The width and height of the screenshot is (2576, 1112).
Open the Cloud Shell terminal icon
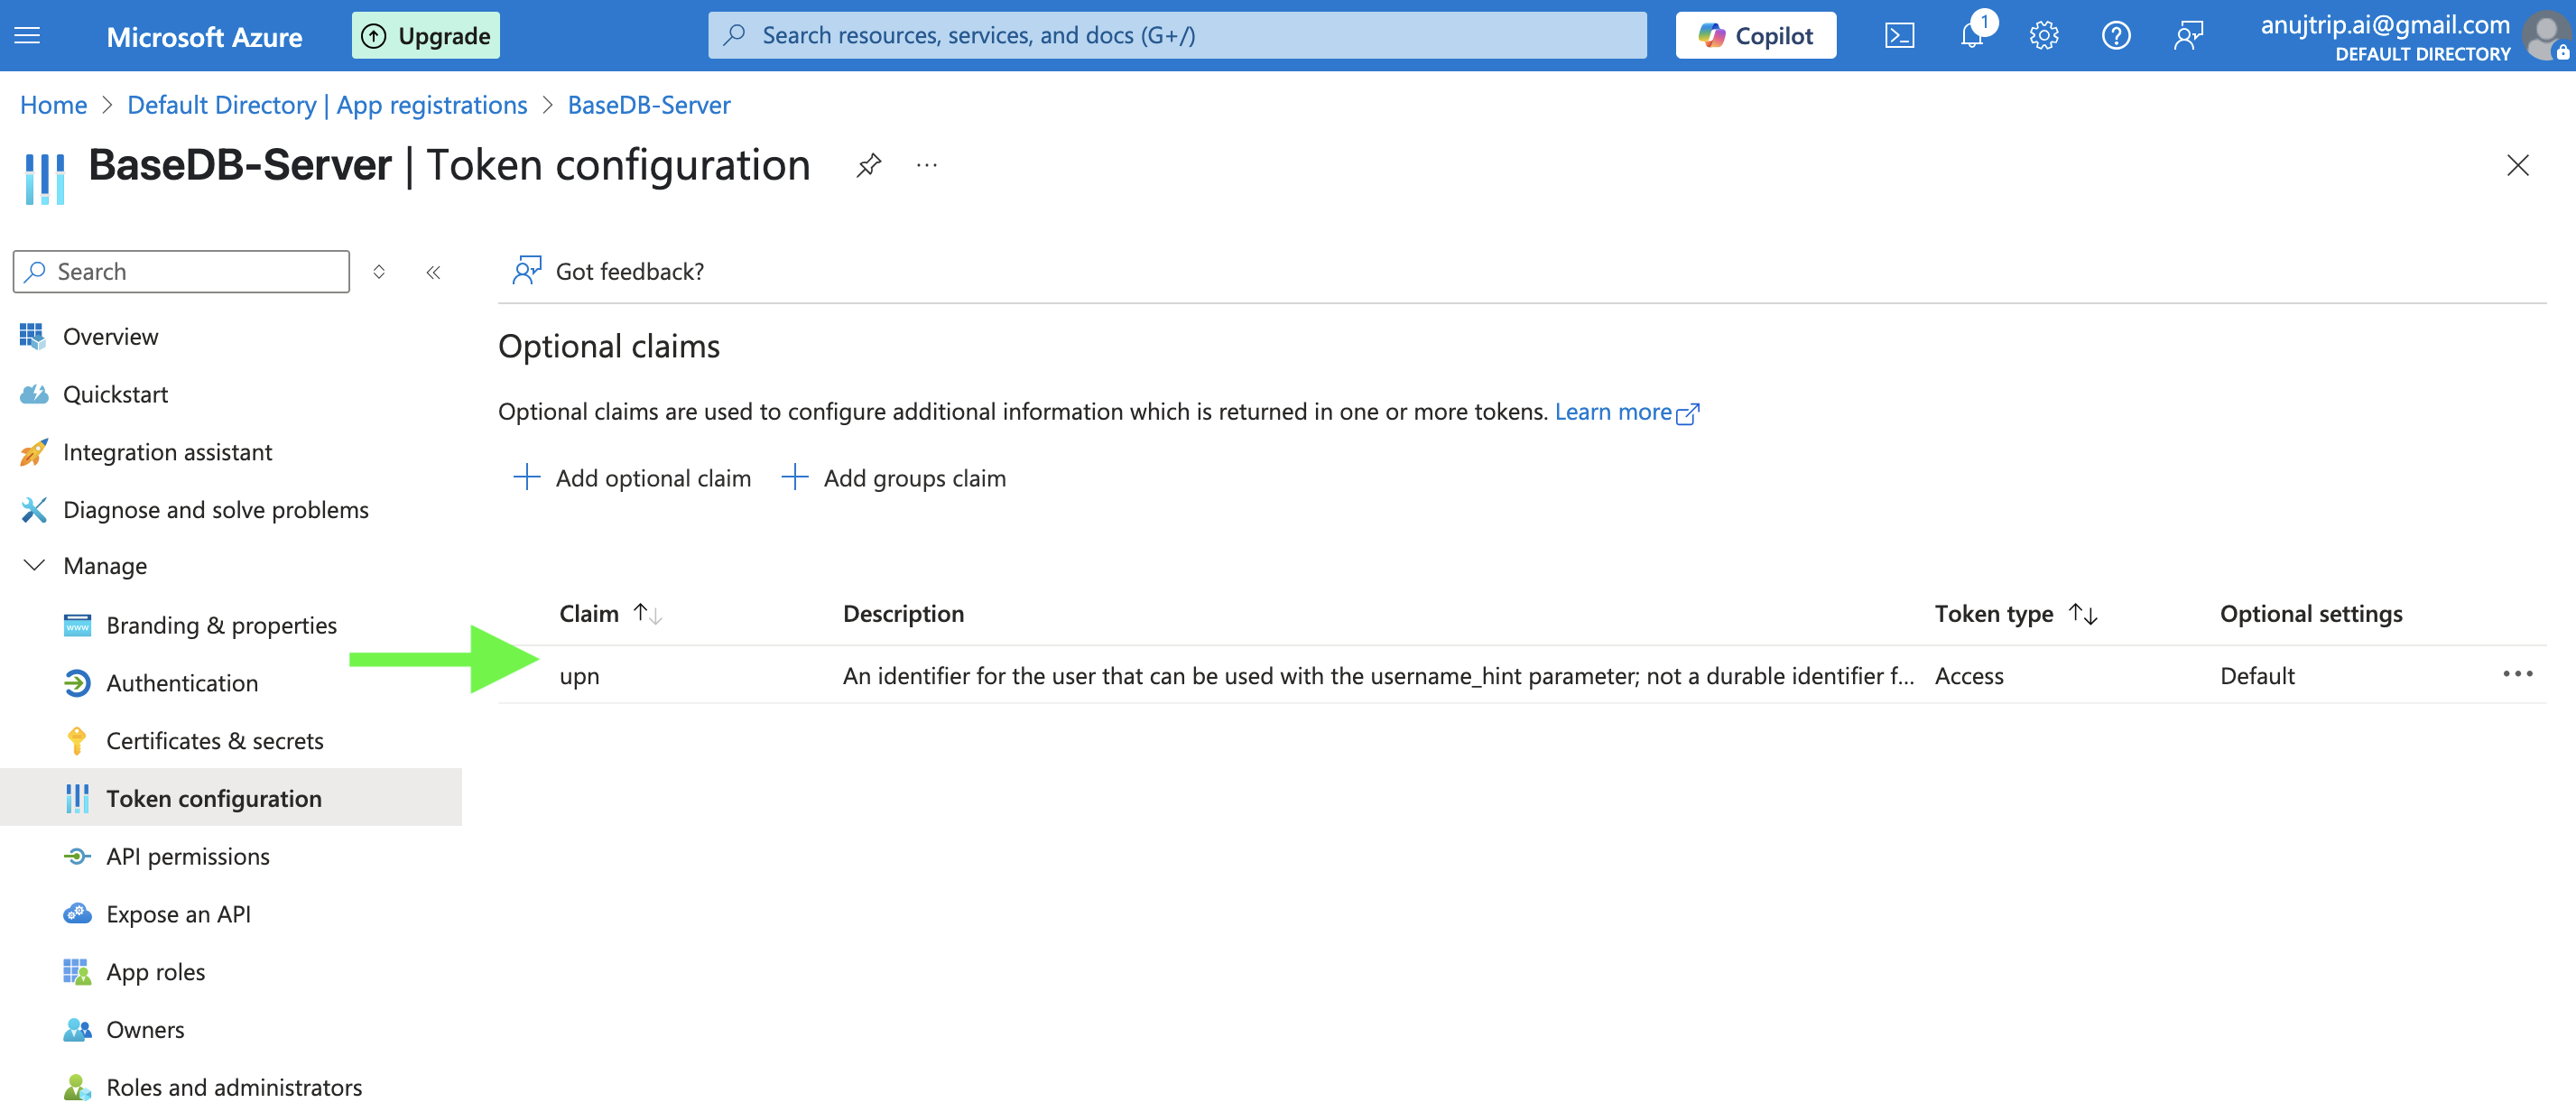click(x=1899, y=36)
